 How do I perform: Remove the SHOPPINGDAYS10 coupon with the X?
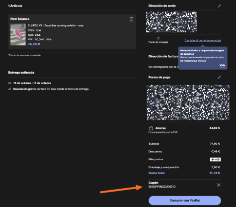tap(219, 185)
